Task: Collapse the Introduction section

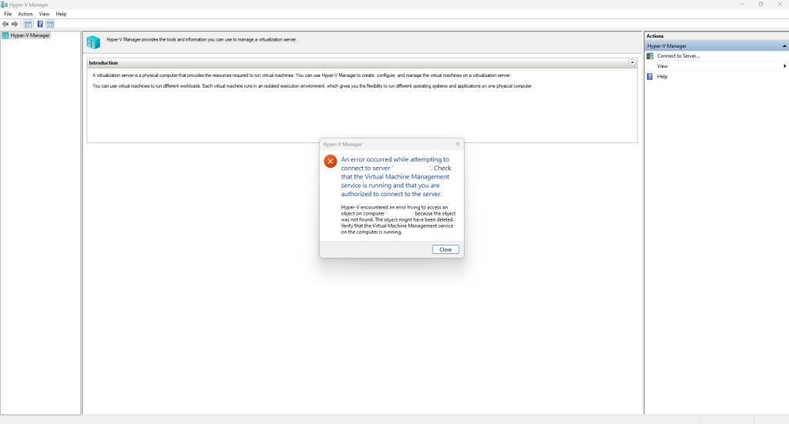Action: (x=632, y=62)
